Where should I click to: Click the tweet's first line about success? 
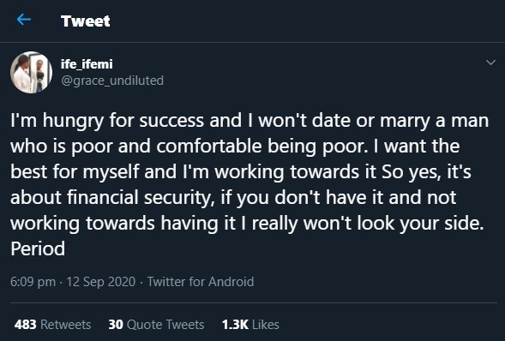point(249,121)
